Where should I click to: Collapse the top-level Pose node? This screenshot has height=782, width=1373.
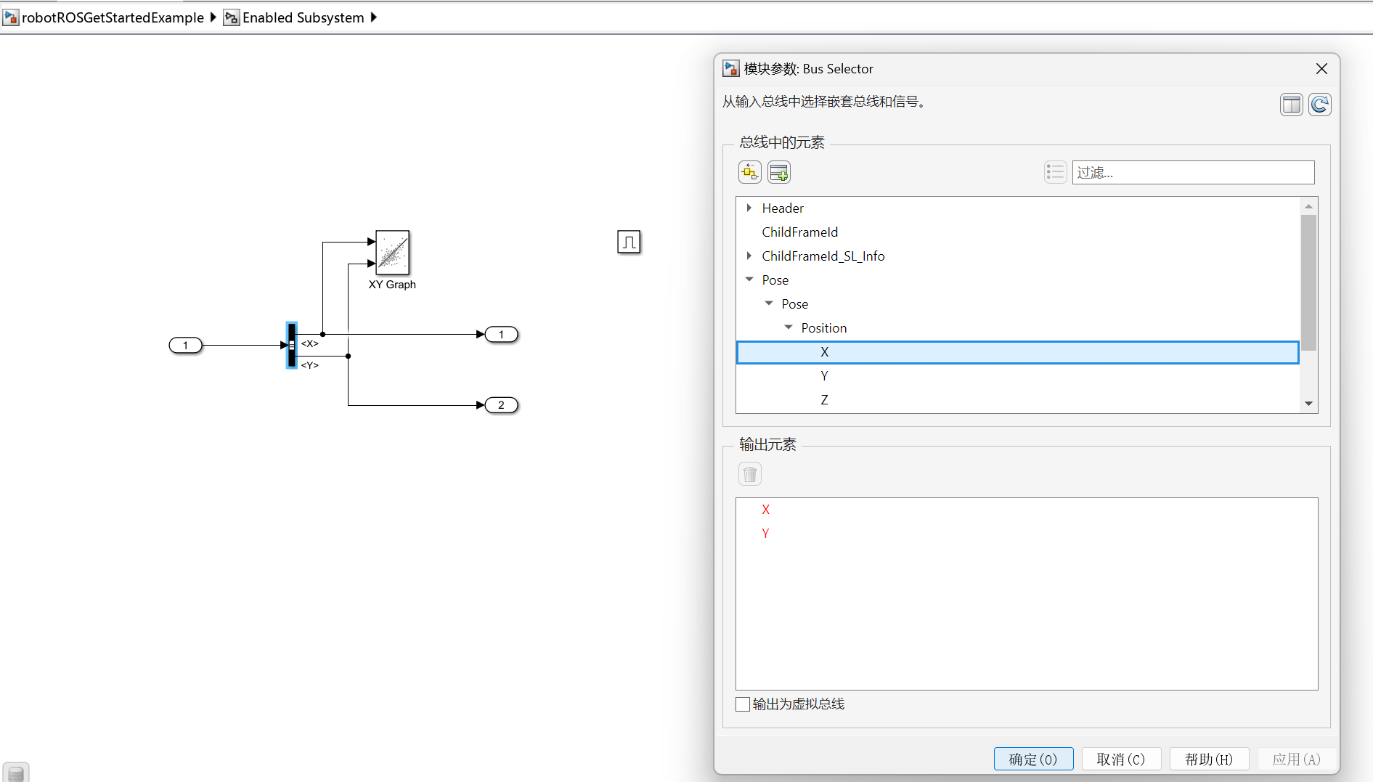tap(749, 280)
